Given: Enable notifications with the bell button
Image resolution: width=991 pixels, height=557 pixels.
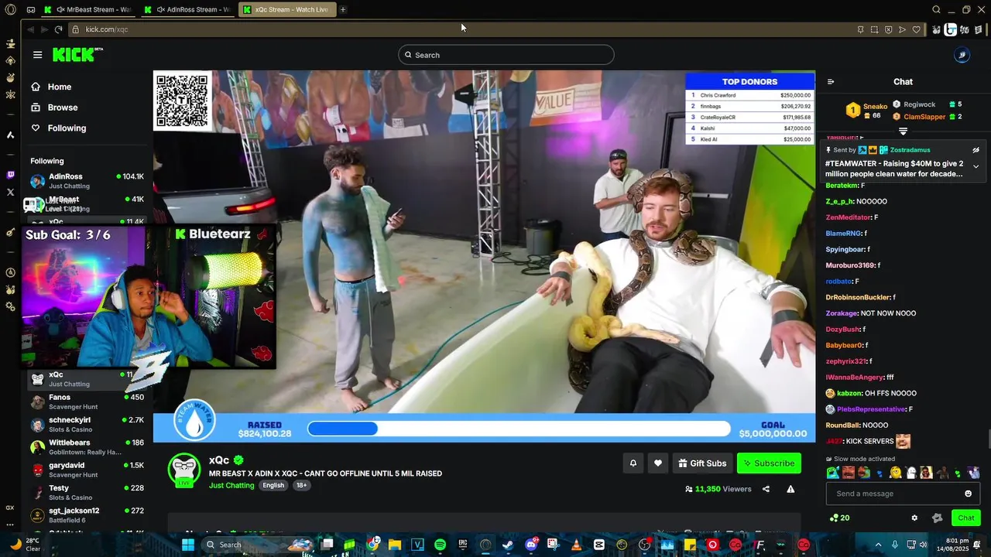Looking at the screenshot, I should tap(633, 463).
